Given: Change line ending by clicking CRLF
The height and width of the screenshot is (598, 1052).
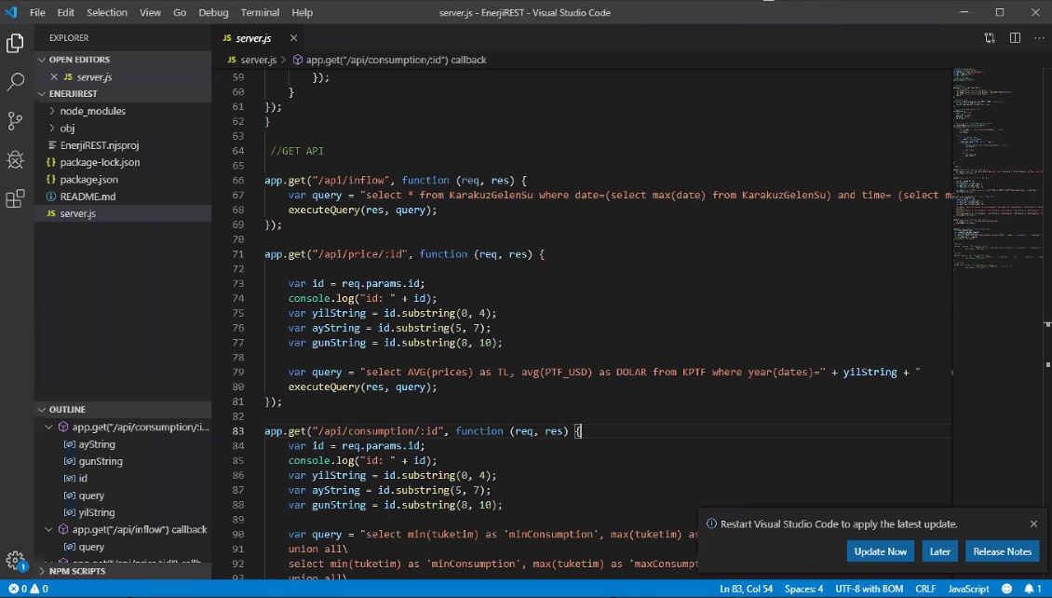Looking at the screenshot, I should pos(925,589).
